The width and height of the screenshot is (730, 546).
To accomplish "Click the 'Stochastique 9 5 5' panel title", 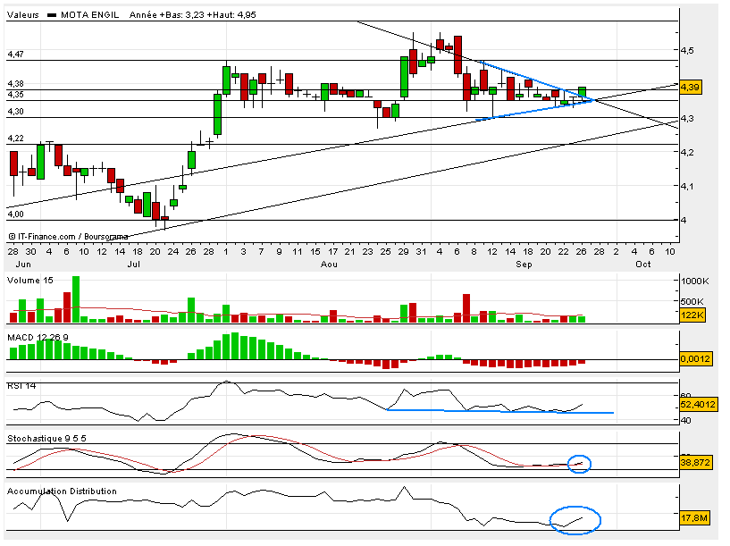I will coord(46,439).
